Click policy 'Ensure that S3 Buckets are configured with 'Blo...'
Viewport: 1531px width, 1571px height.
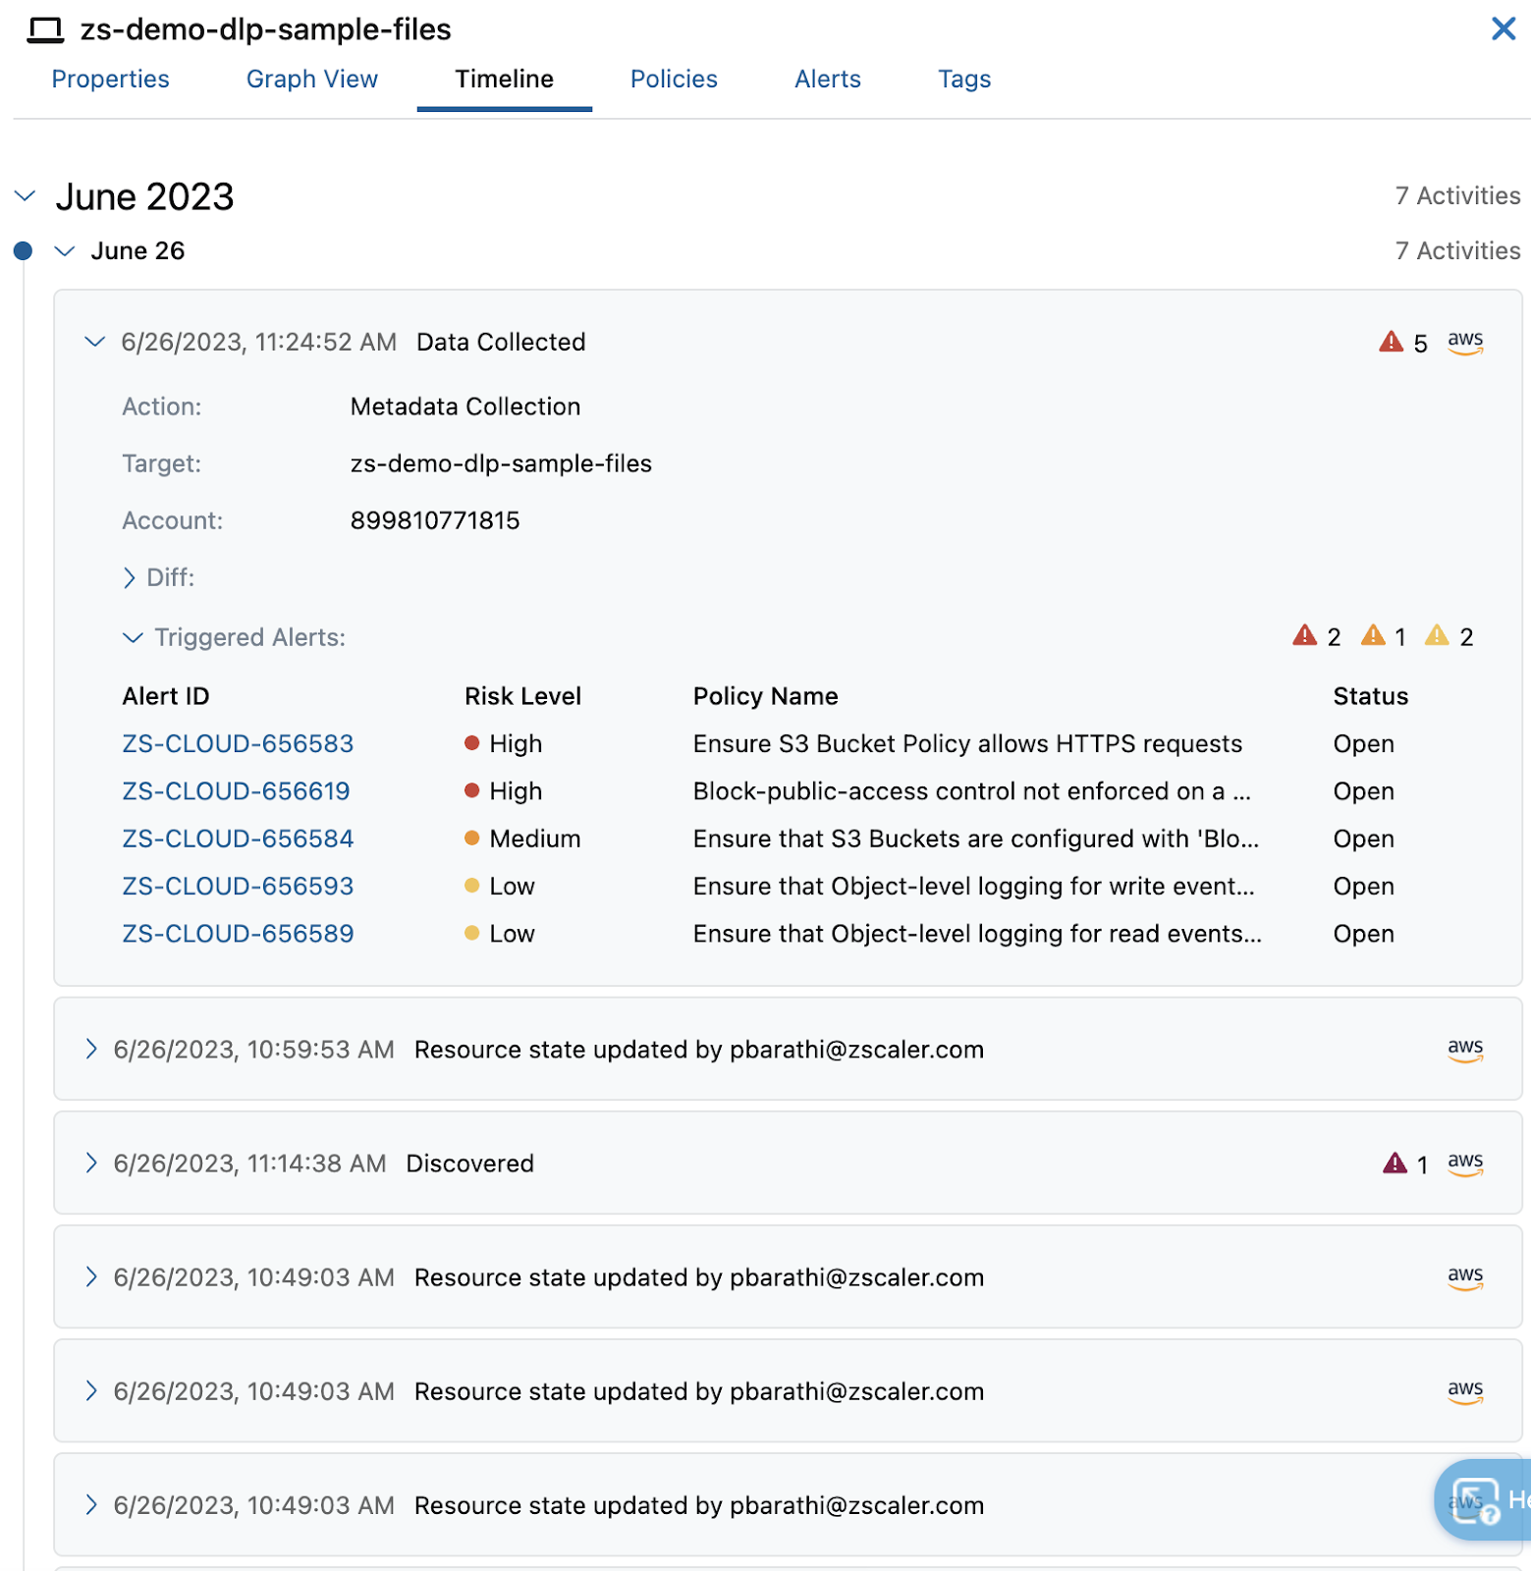tap(976, 838)
